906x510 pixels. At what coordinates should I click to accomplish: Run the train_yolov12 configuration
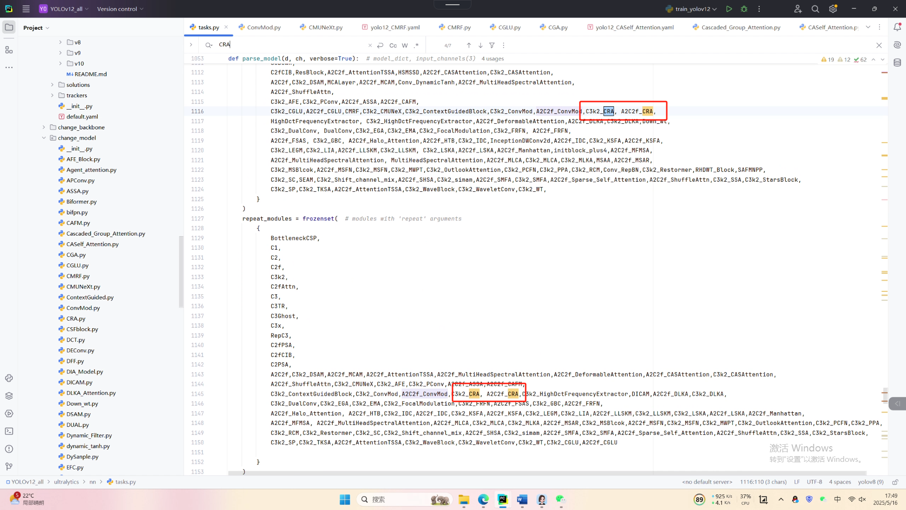[x=729, y=9]
